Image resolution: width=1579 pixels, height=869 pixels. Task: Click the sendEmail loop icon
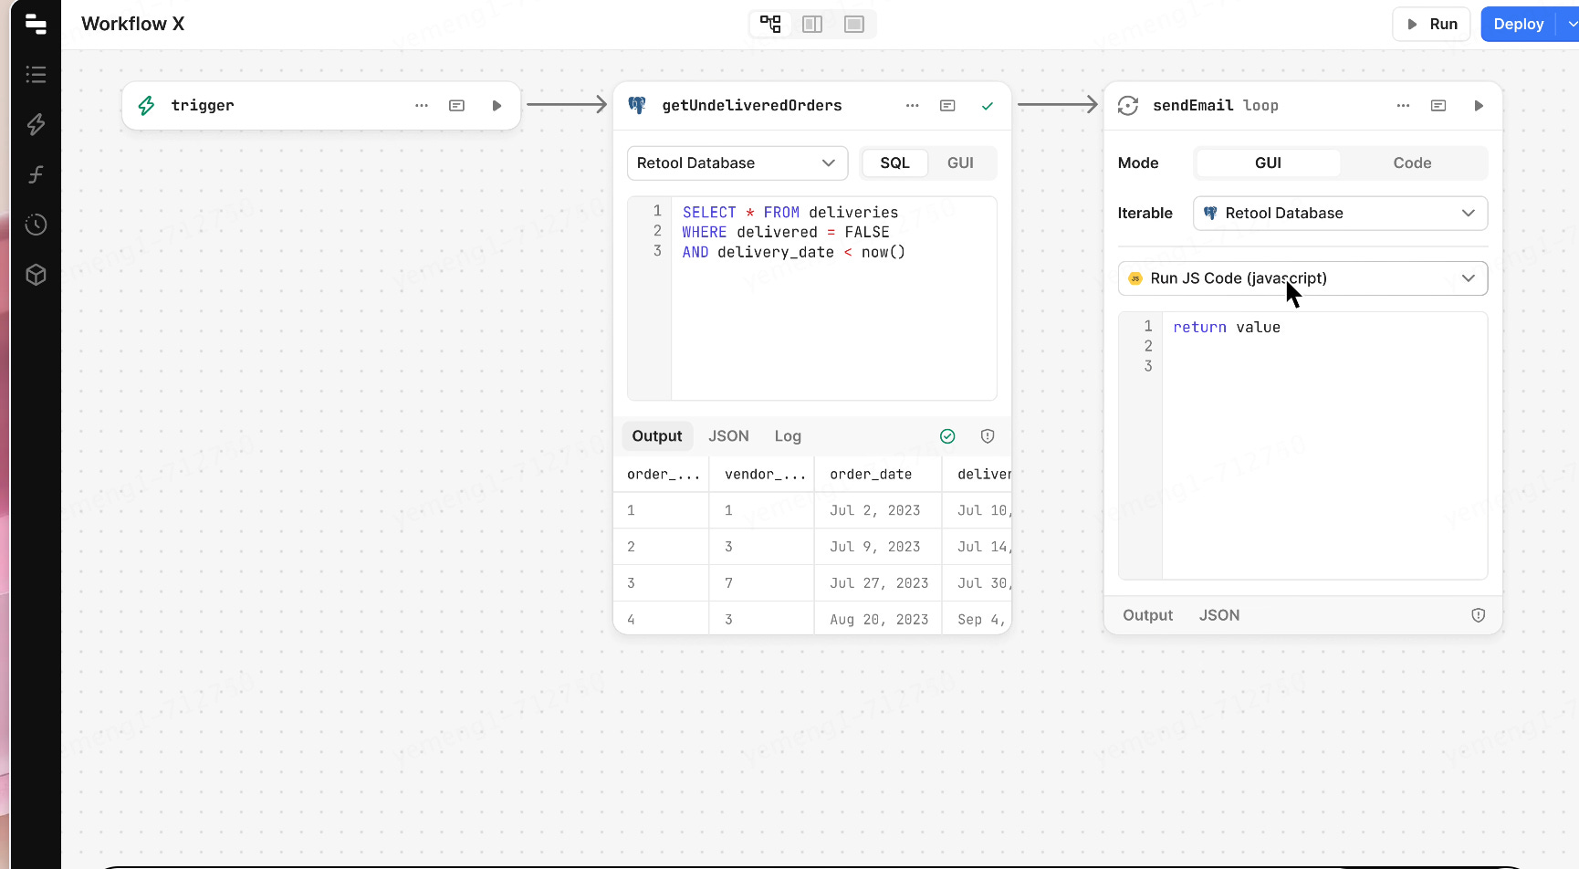[x=1128, y=106]
